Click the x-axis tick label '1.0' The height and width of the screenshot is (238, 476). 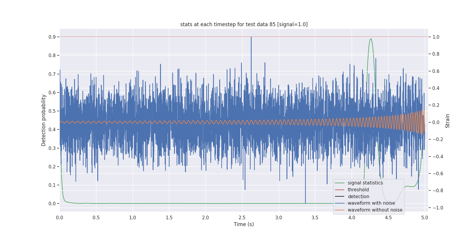click(132, 218)
